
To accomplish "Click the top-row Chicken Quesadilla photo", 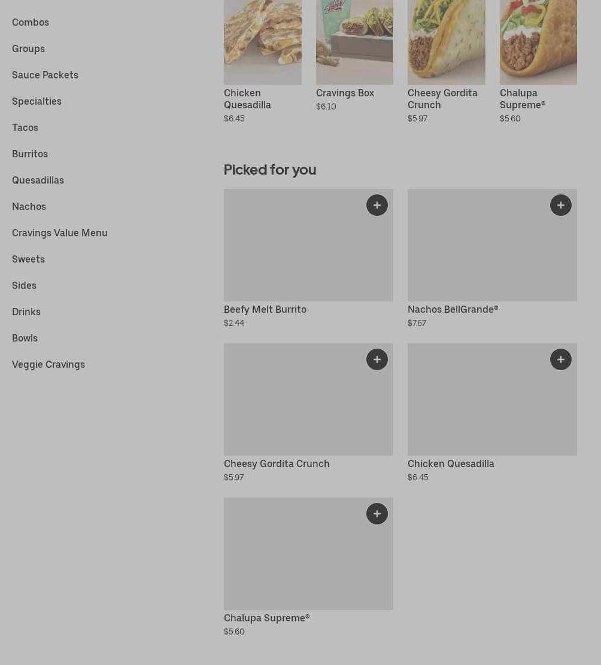I will coord(262,42).
